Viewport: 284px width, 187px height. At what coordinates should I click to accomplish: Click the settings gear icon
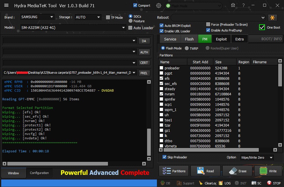[x=159, y=5]
